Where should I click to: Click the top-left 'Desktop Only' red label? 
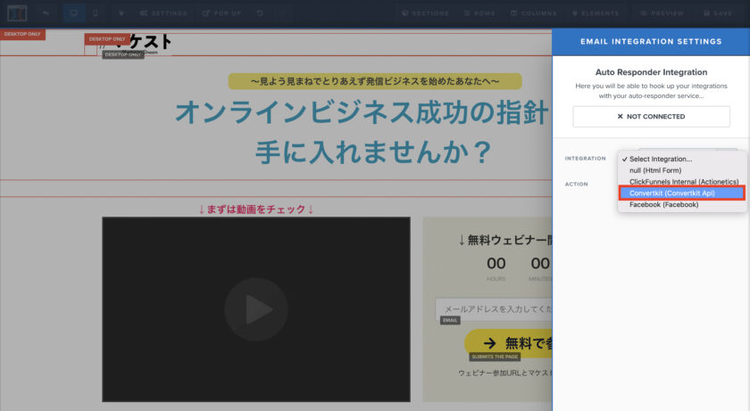point(22,35)
